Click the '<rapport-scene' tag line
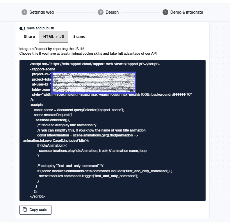 [x=43, y=69]
